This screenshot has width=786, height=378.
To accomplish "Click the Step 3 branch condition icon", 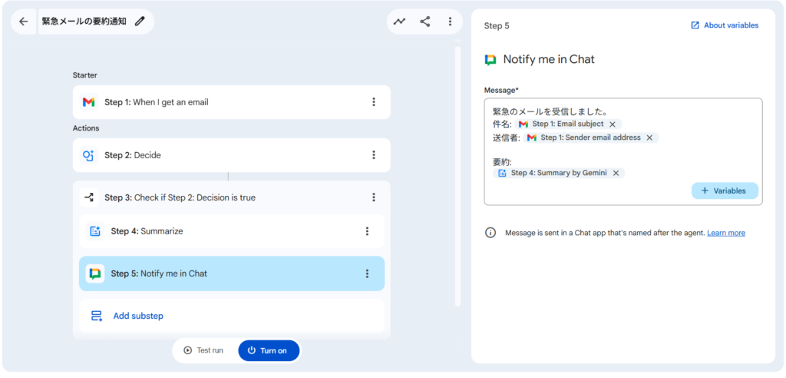I will tap(88, 197).
